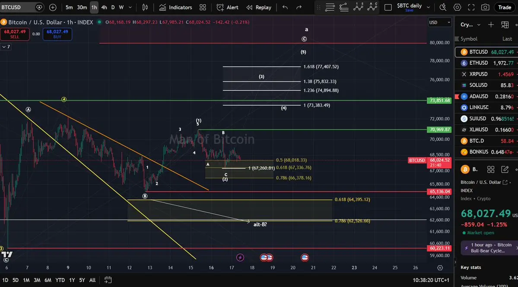Select ETHUSD row in watchlist

pos(486,63)
